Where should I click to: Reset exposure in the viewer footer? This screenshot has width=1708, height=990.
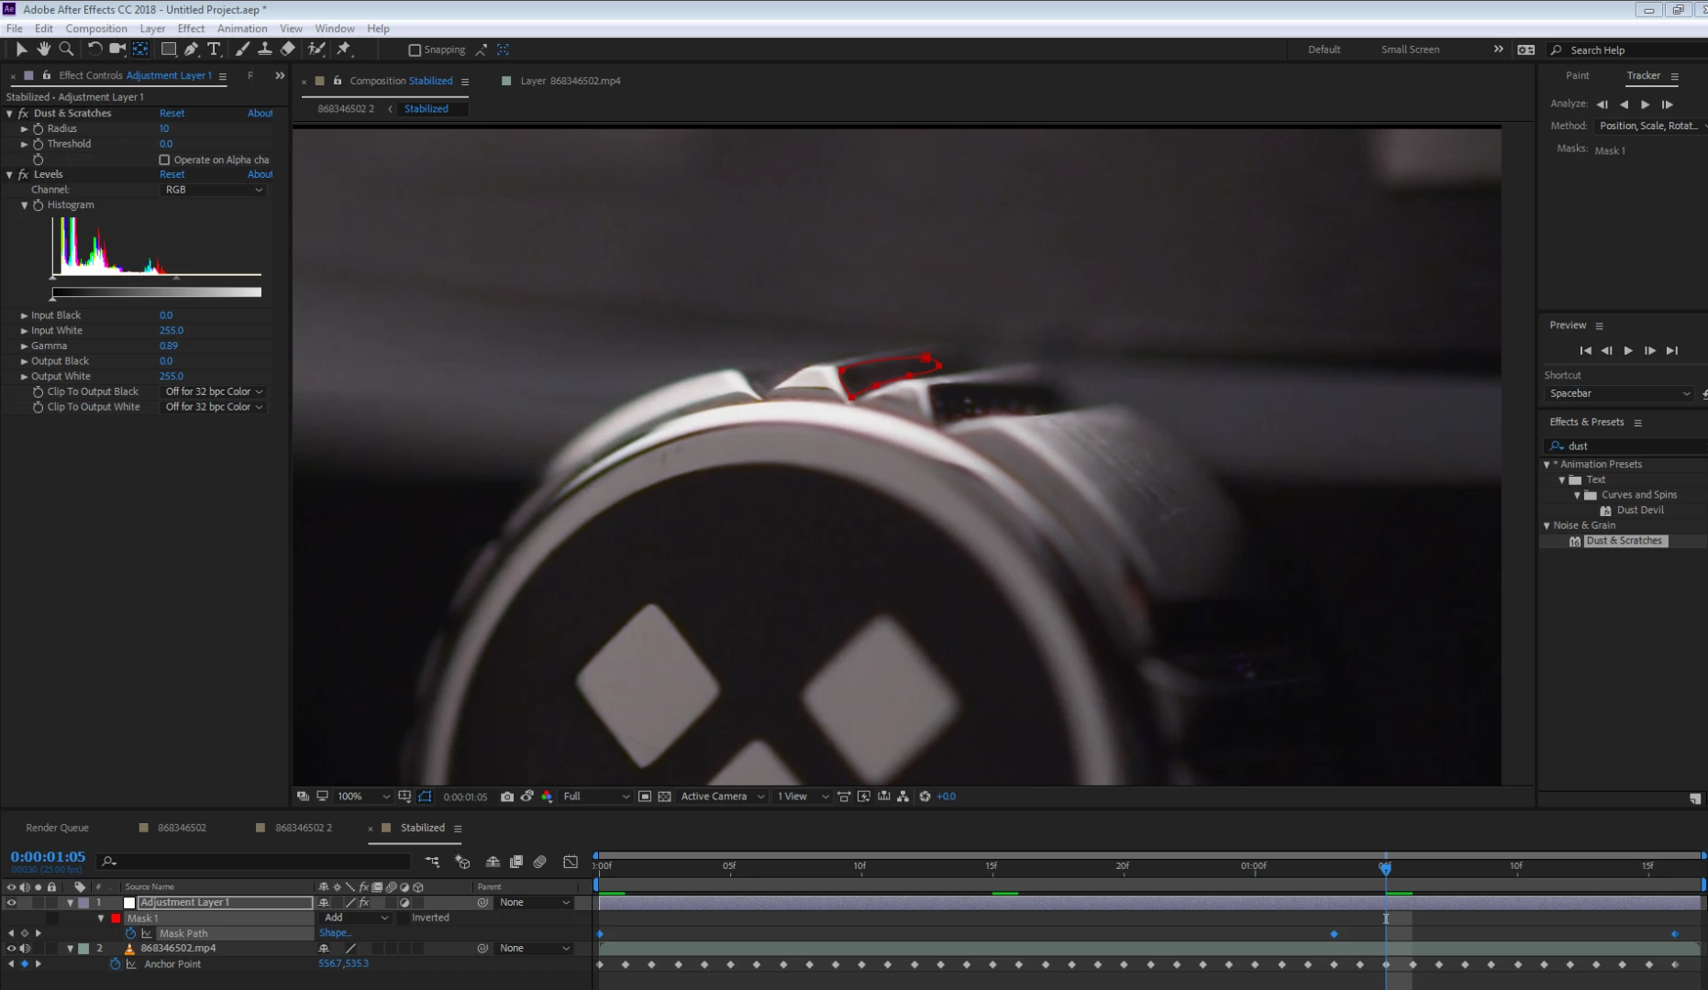pos(925,797)
